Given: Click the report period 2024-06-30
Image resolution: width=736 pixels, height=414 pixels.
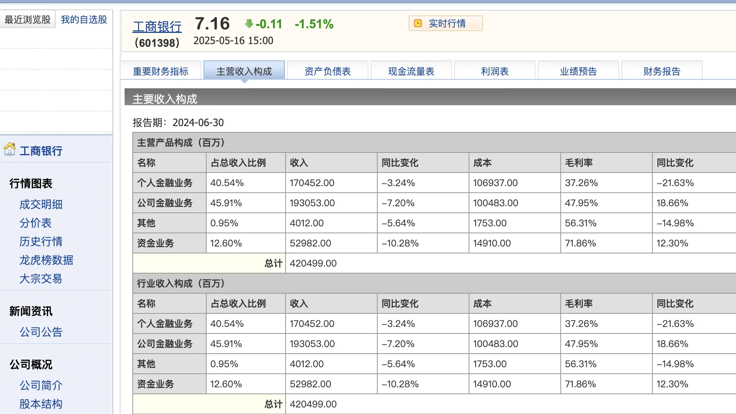Looking at the screenshot, I should tap(198, 123).
